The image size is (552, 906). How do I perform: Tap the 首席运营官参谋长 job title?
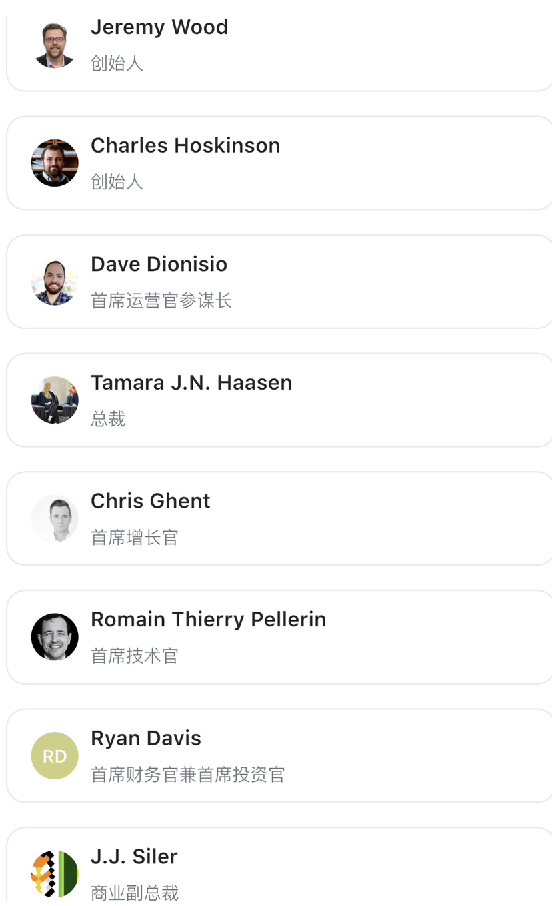tap(161, 301)
